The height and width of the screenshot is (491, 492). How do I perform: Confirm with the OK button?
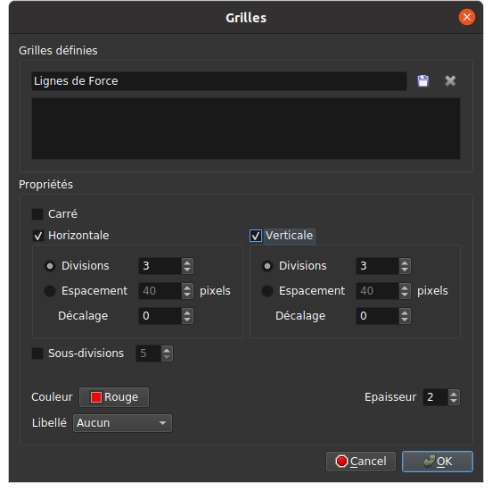[x=438, y=462]
